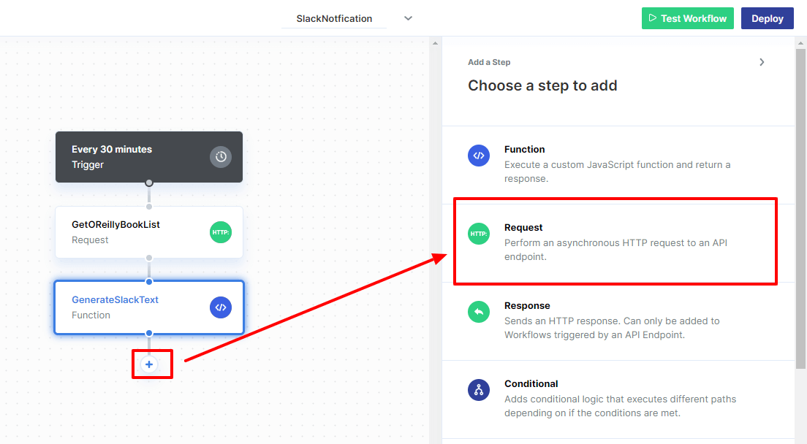Collapse the Add a Step panel chevron
The image size is (807, 444).
tap(762, 62)
